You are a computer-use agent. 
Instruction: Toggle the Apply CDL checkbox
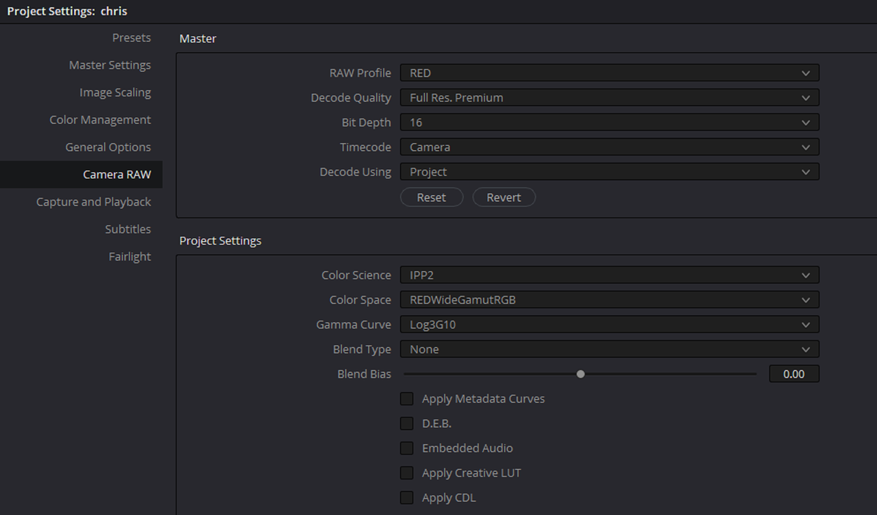(x=407, y=497)
